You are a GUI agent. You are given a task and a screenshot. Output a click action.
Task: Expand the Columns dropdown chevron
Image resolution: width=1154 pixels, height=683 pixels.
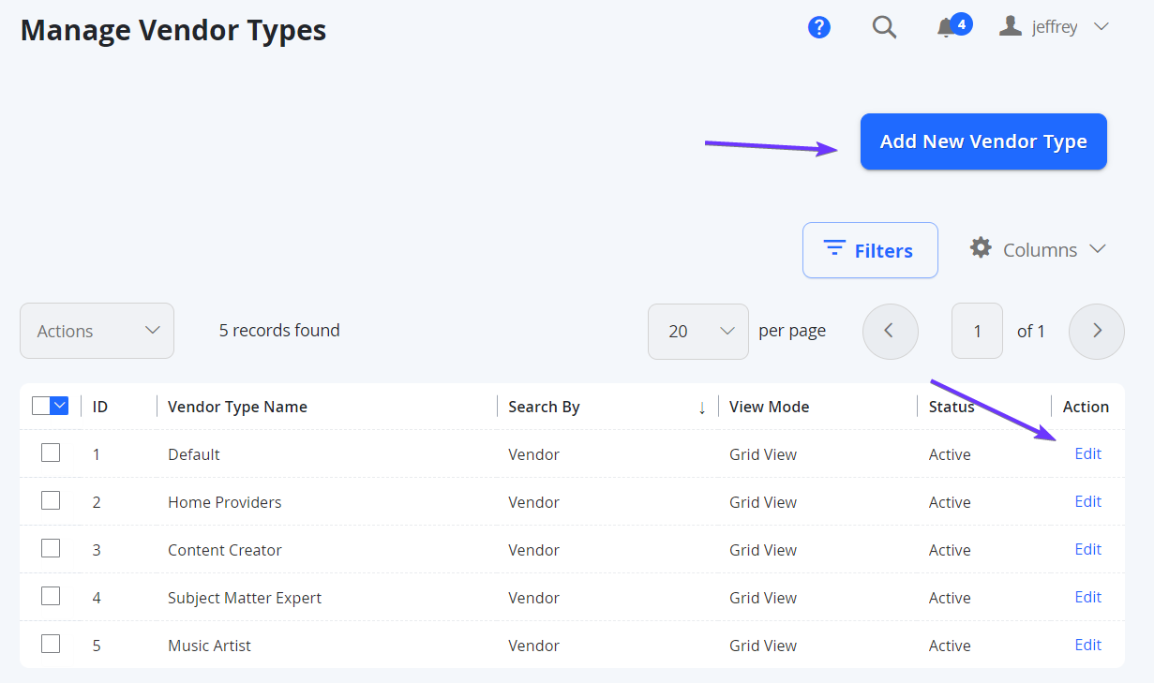(1097, 249)
